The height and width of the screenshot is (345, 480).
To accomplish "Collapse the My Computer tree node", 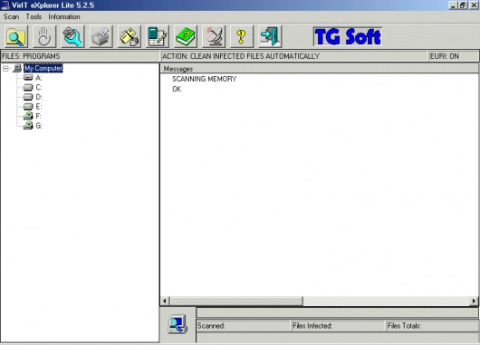I will pos(5,69).
